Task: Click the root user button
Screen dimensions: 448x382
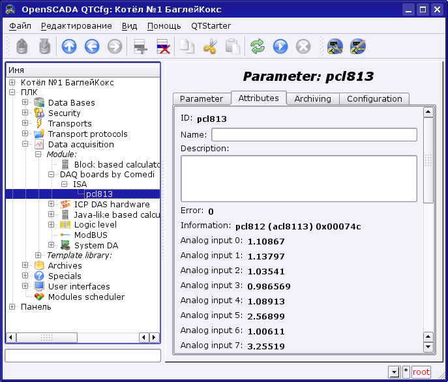Action: coord(421,372)
